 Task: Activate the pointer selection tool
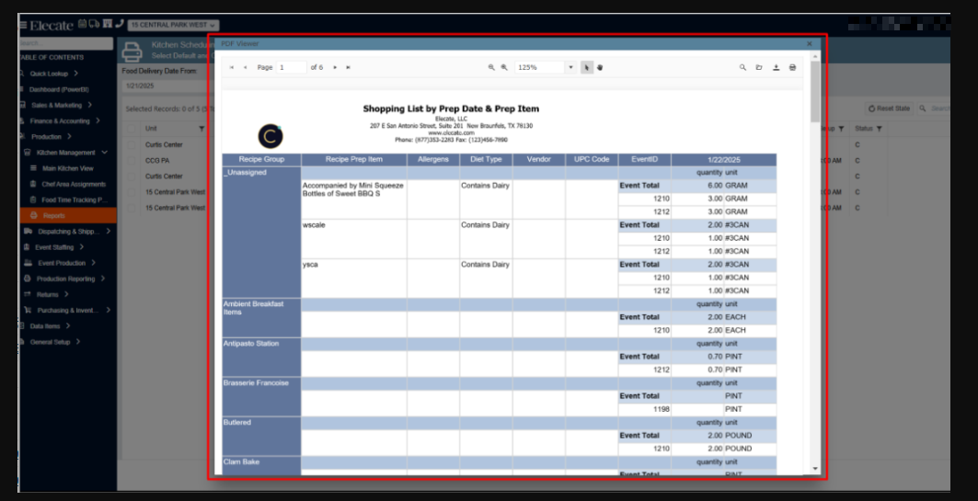(587, 67)
